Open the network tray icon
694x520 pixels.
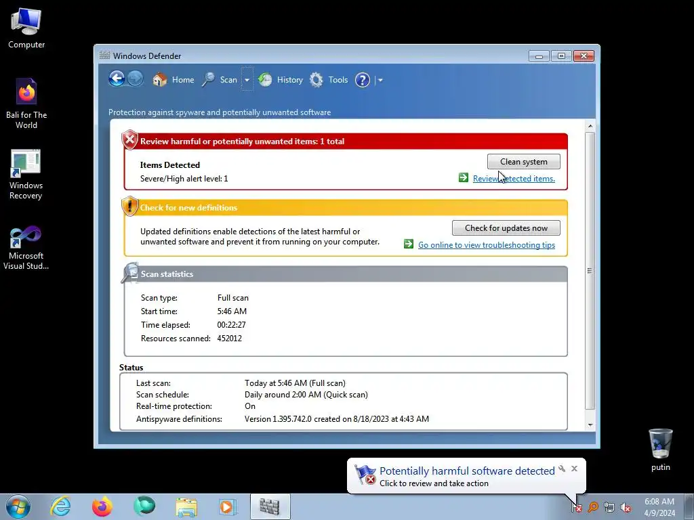[x=609, y=507]
